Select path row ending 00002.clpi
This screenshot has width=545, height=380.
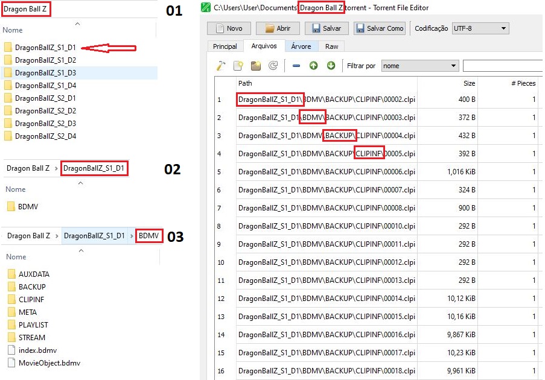[x=327, y=100]
